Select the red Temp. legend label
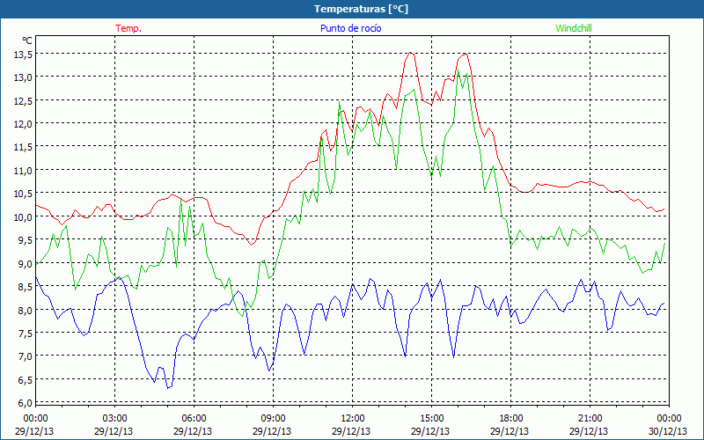Image resolution: width=704 pixels, height=440 pixels. 128,28
